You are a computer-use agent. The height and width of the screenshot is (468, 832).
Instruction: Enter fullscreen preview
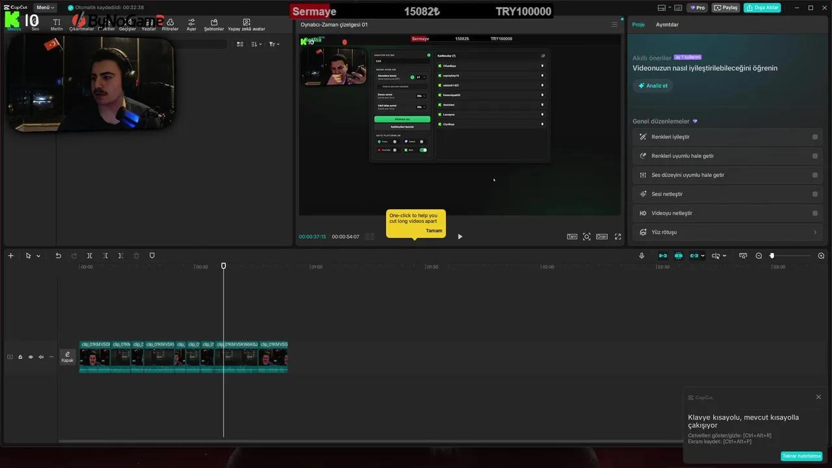point(617,237)
